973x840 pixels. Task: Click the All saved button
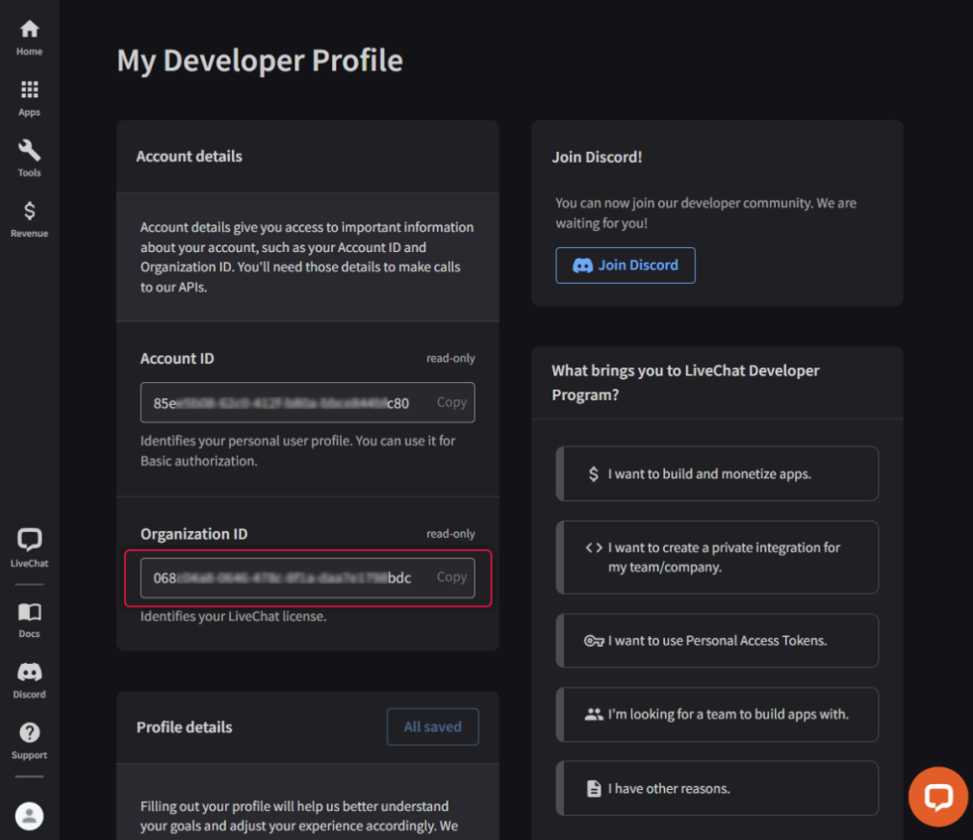(x=432, y=727)
